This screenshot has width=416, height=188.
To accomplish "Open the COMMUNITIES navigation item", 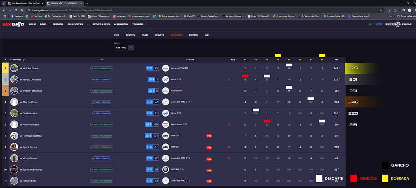I will pyautogui.click(x=75, y=24).
